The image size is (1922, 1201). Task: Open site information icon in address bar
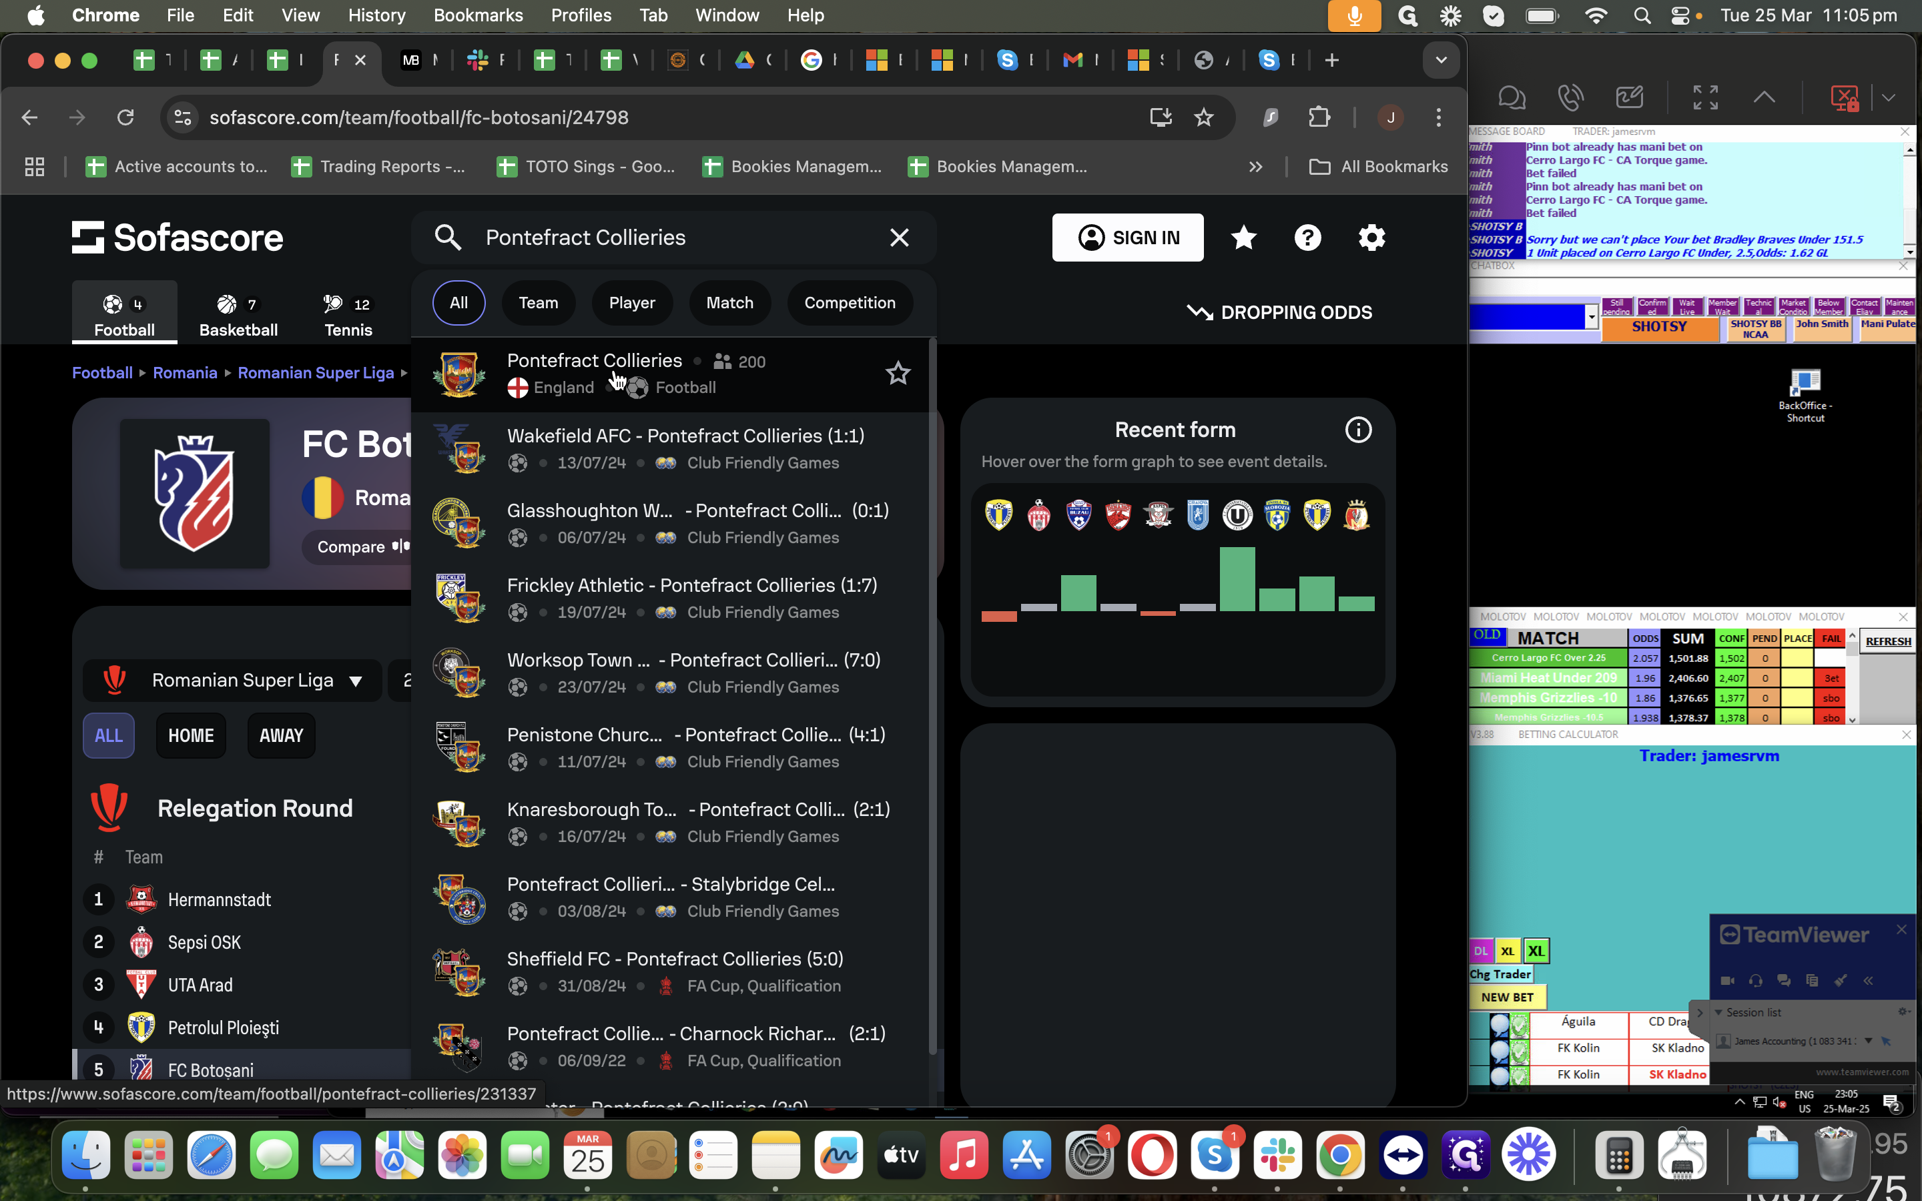(x=183, y=117)
